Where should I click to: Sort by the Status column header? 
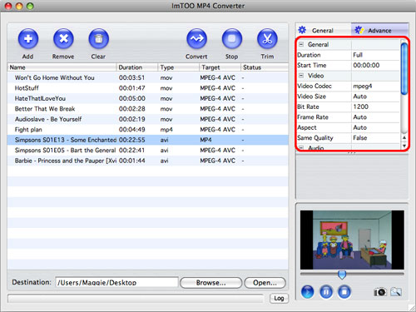(x=265, y=67)
